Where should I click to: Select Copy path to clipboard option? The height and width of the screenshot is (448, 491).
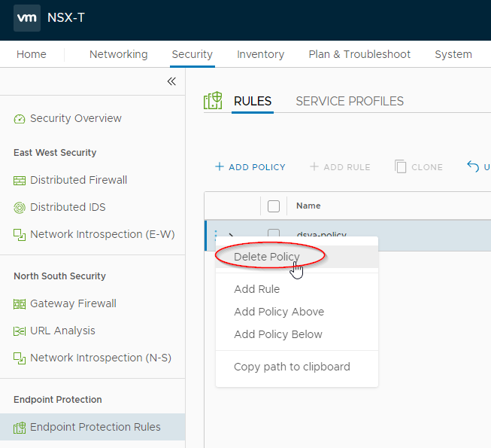(x=292, y=367)
